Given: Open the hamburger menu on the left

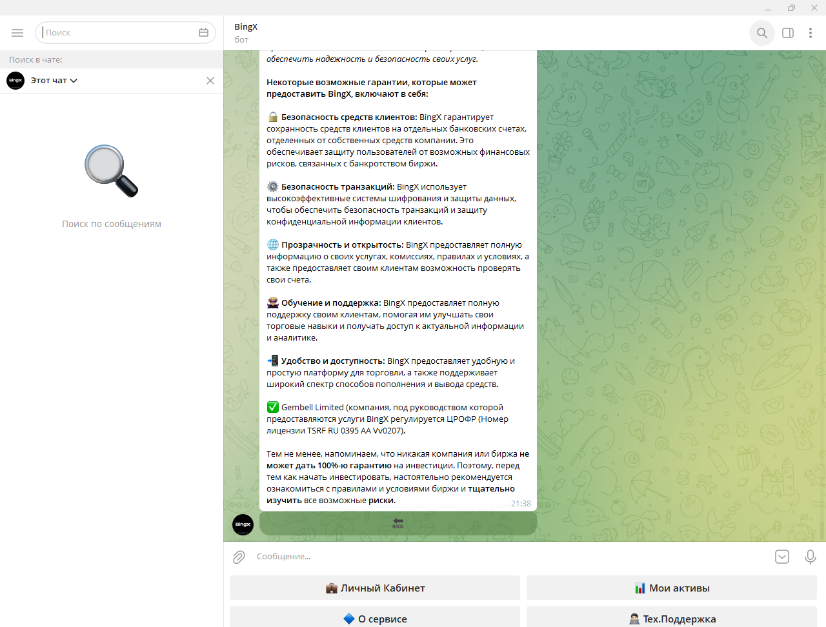Looking at the screenshot, I should [17, 32].
